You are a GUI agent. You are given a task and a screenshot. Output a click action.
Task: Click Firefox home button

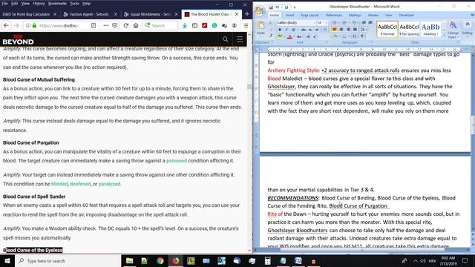[136, 26]
